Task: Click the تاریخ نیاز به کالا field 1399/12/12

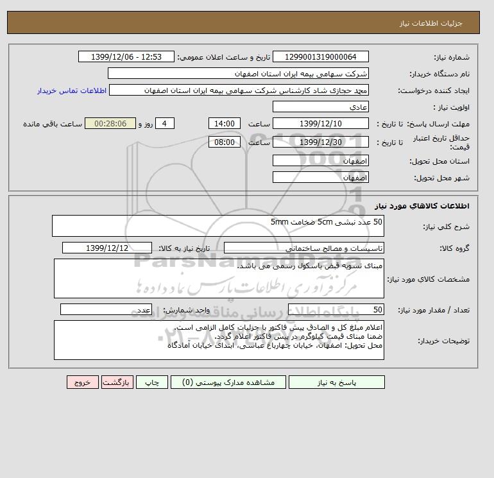Action: (x=107, y=248)
